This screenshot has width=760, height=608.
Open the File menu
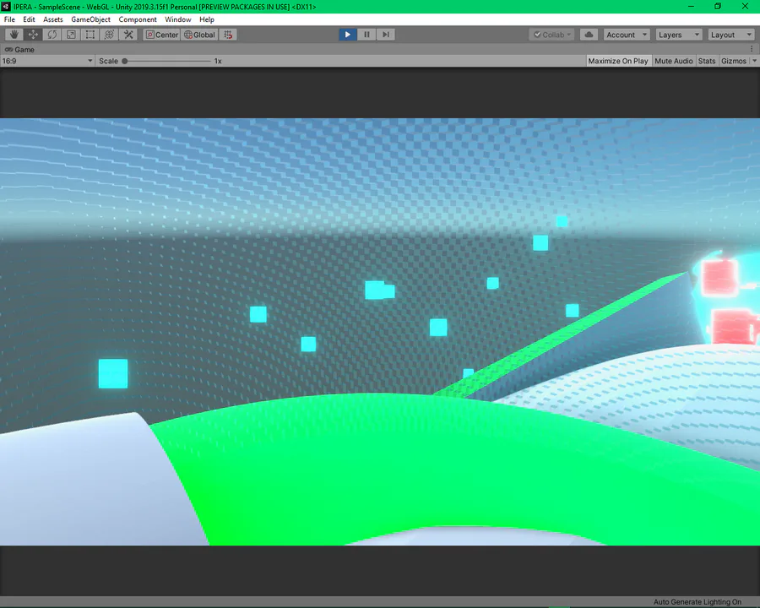9,19
